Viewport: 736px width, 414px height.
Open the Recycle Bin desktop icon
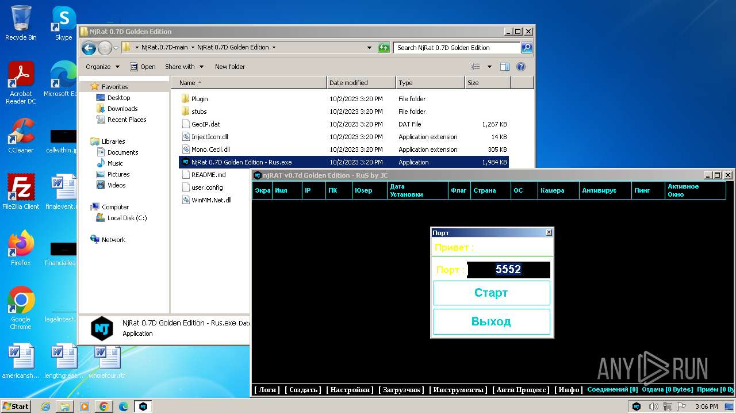tap(21, 23)
